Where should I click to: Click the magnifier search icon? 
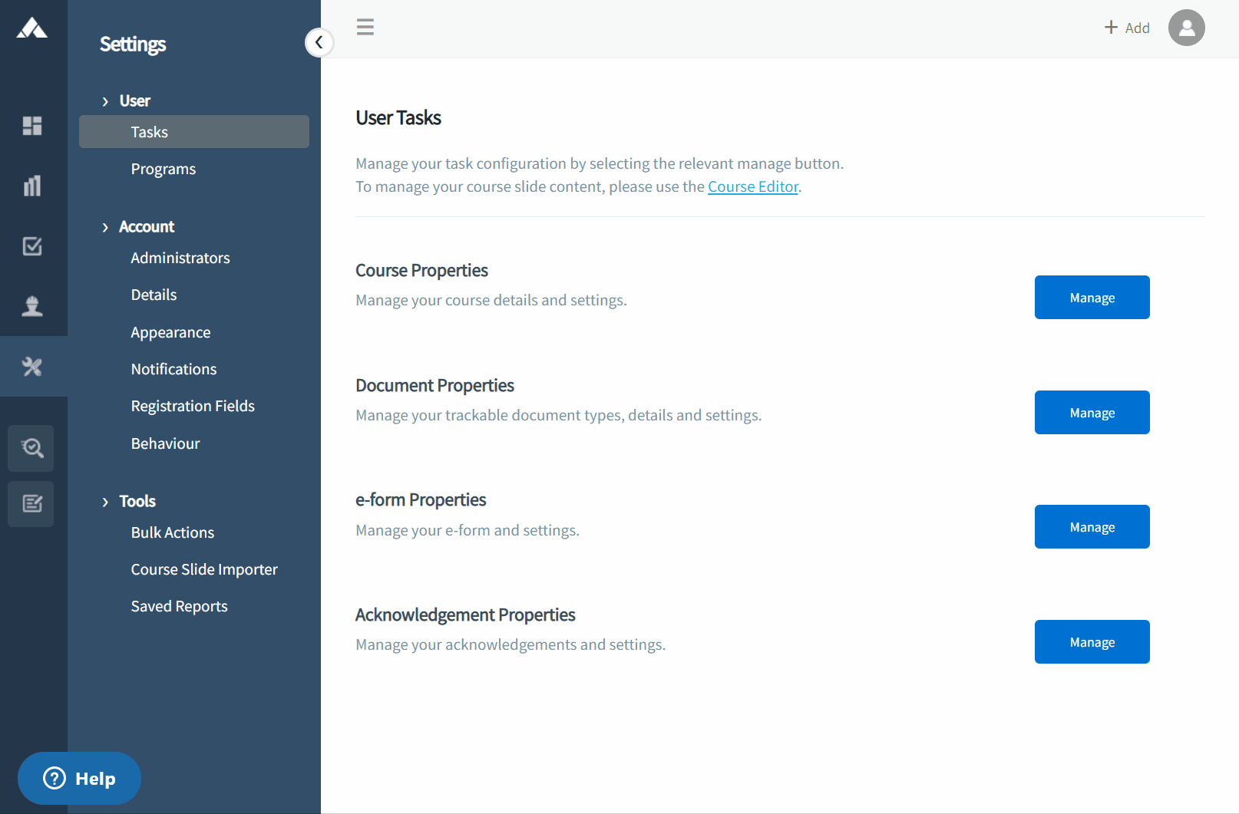(31, 448)
